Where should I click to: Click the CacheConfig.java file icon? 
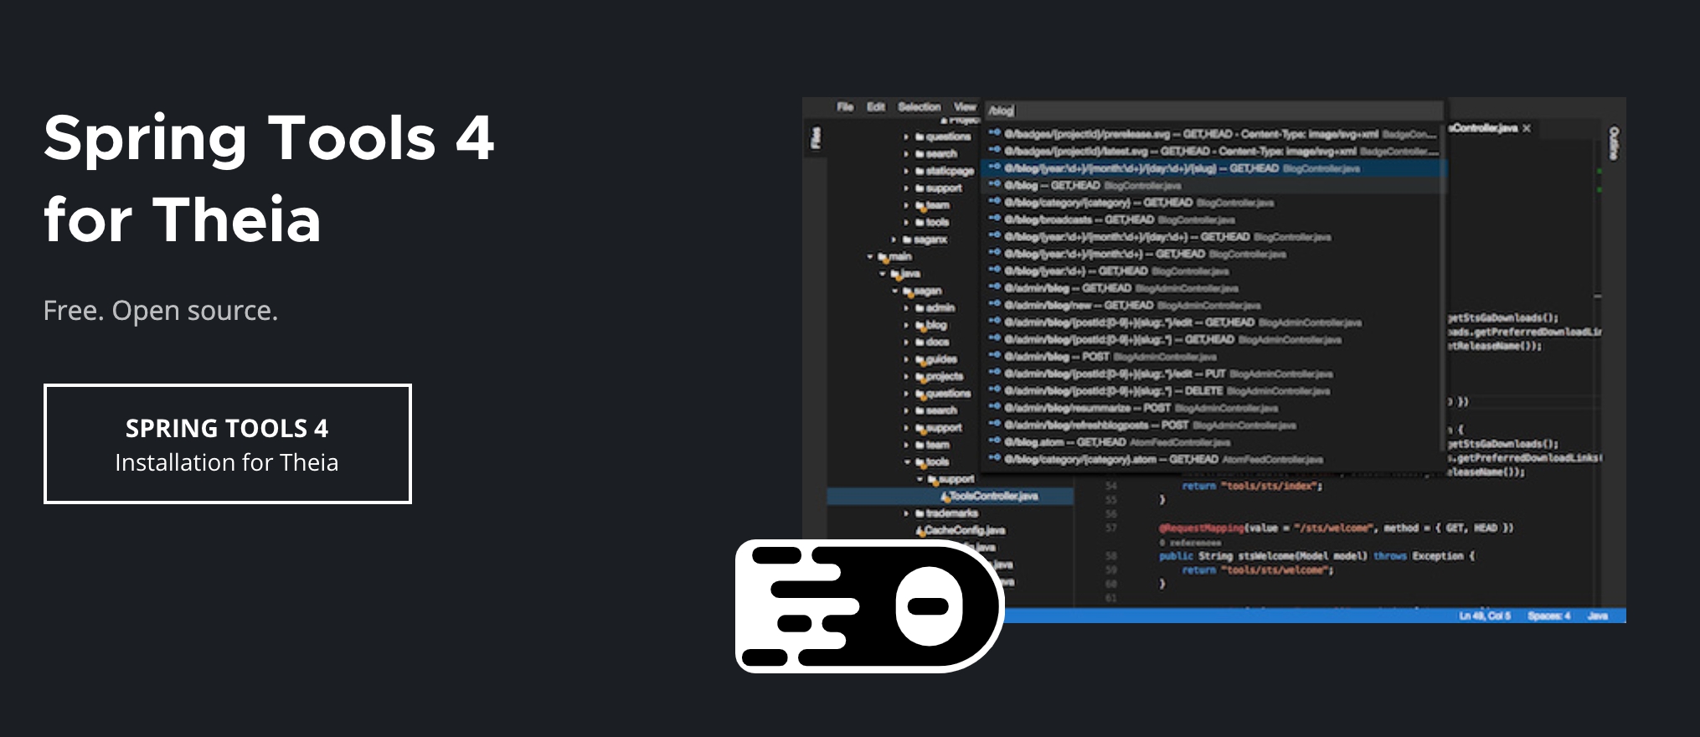point(920,531)
